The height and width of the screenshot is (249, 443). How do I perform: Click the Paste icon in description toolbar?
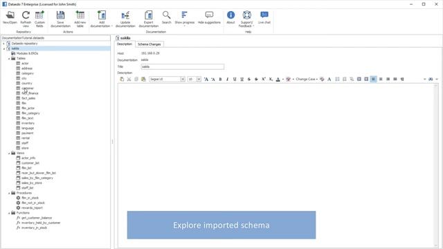[x=122, y=80]
